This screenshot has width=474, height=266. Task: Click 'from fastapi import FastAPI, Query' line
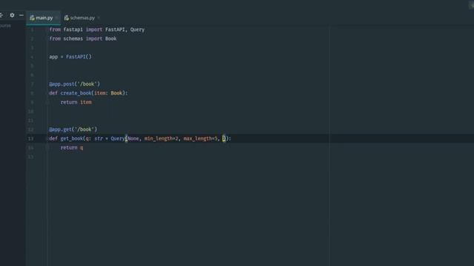(x=97, y=30)
